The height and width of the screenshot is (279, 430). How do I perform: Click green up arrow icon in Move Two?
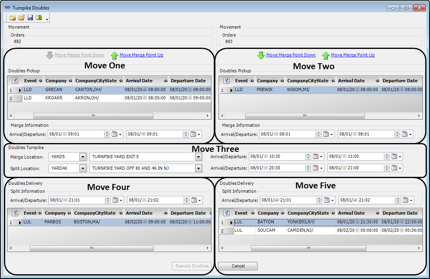[x=326, y=56]
